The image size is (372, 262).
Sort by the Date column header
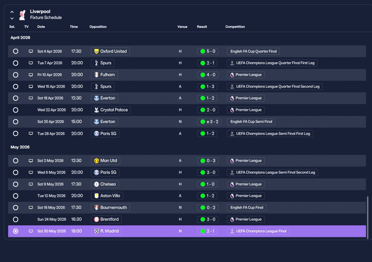(x=41, y=27)
